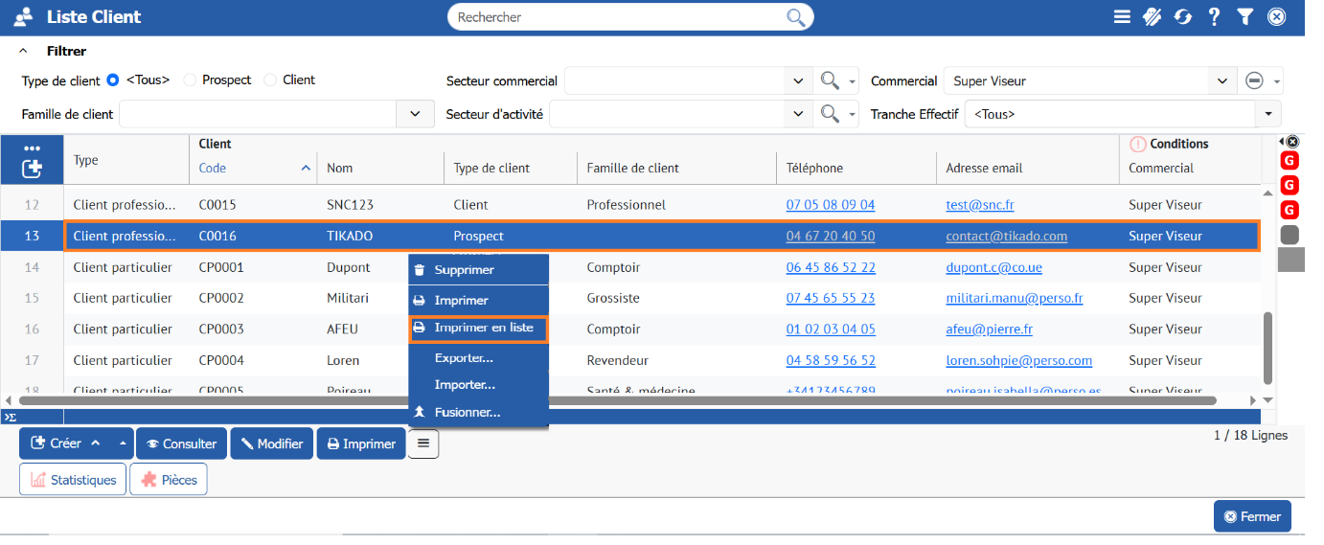Select the <Tous> client type radio
1324x545 pixels.
(113, 80)
